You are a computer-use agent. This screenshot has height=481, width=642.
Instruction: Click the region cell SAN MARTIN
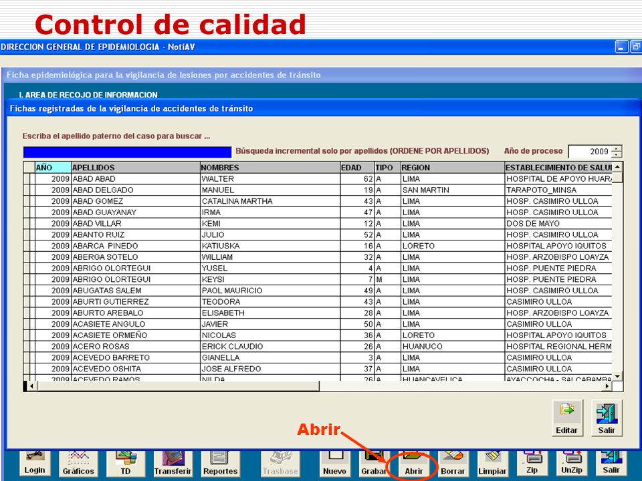point(453,190)
